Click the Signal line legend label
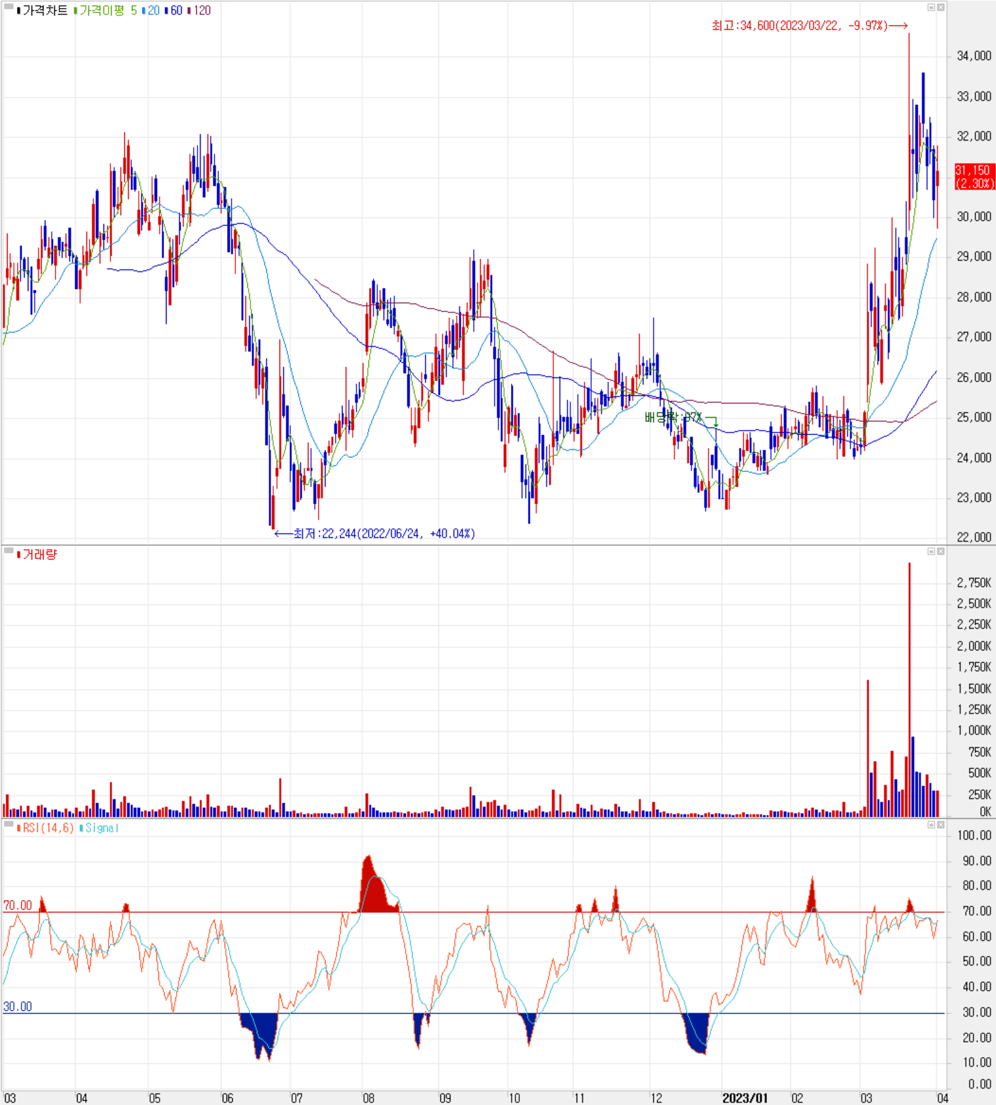This screenshot has width=996, height=1105. click(x=99, y=828)
